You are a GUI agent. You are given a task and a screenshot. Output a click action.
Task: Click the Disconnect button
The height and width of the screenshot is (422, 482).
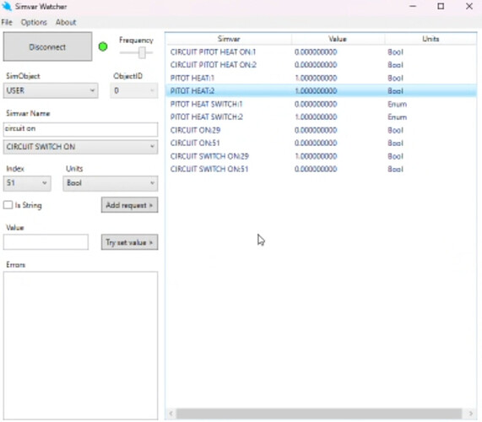pyautogui.click(x=47, y=46)
